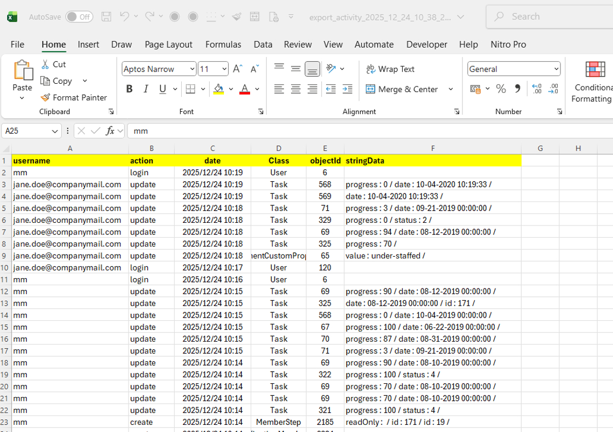This screenshot has height=432, width=613.
Task: Click the yellow Fill Color swatch
Action: pos(219,89)
